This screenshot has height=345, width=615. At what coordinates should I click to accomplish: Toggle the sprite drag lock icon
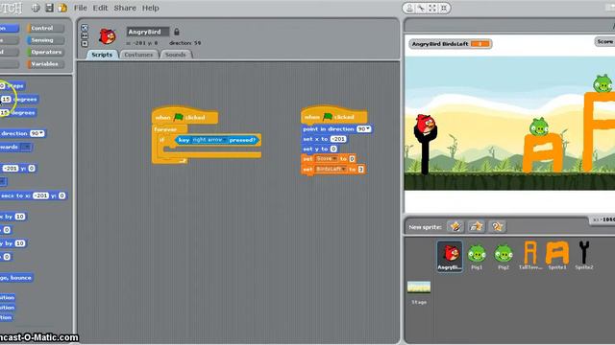pos(177,32)
